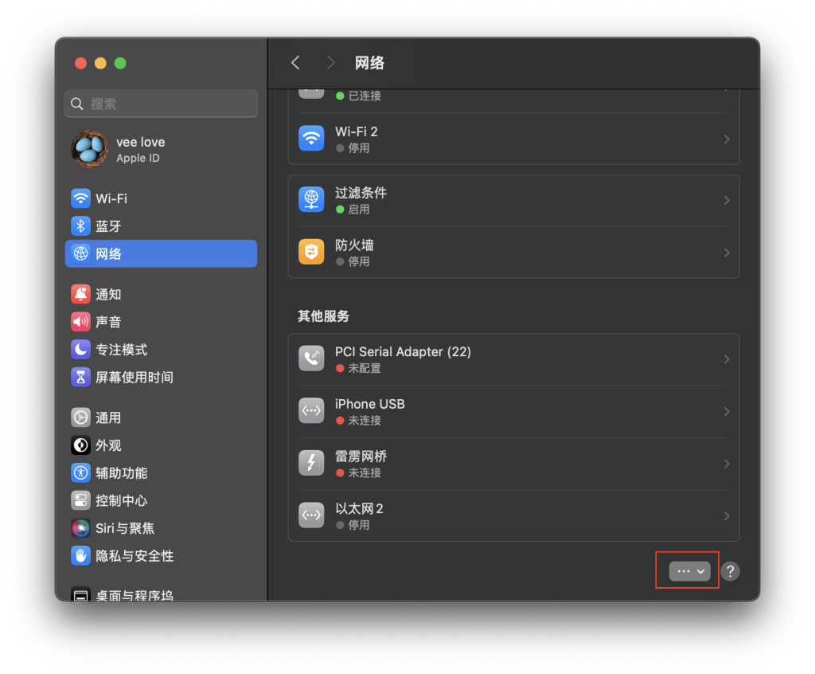Open Bluetooth settings from the sidebar

(80, 225)
